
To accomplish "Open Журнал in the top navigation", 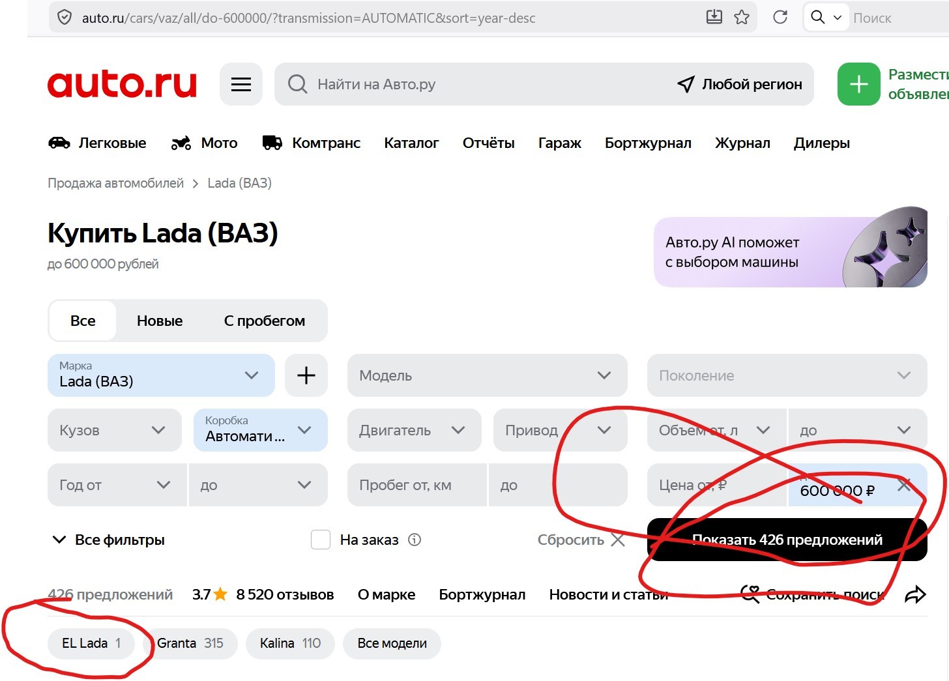I will 742,143.
